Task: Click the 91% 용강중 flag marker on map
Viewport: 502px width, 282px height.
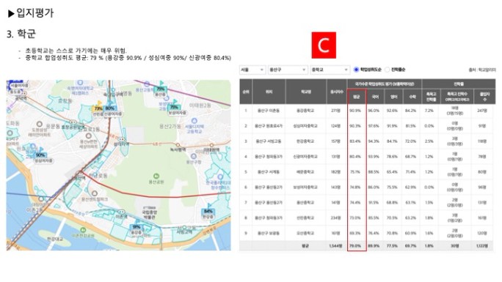Action: [x=137, y=226]
